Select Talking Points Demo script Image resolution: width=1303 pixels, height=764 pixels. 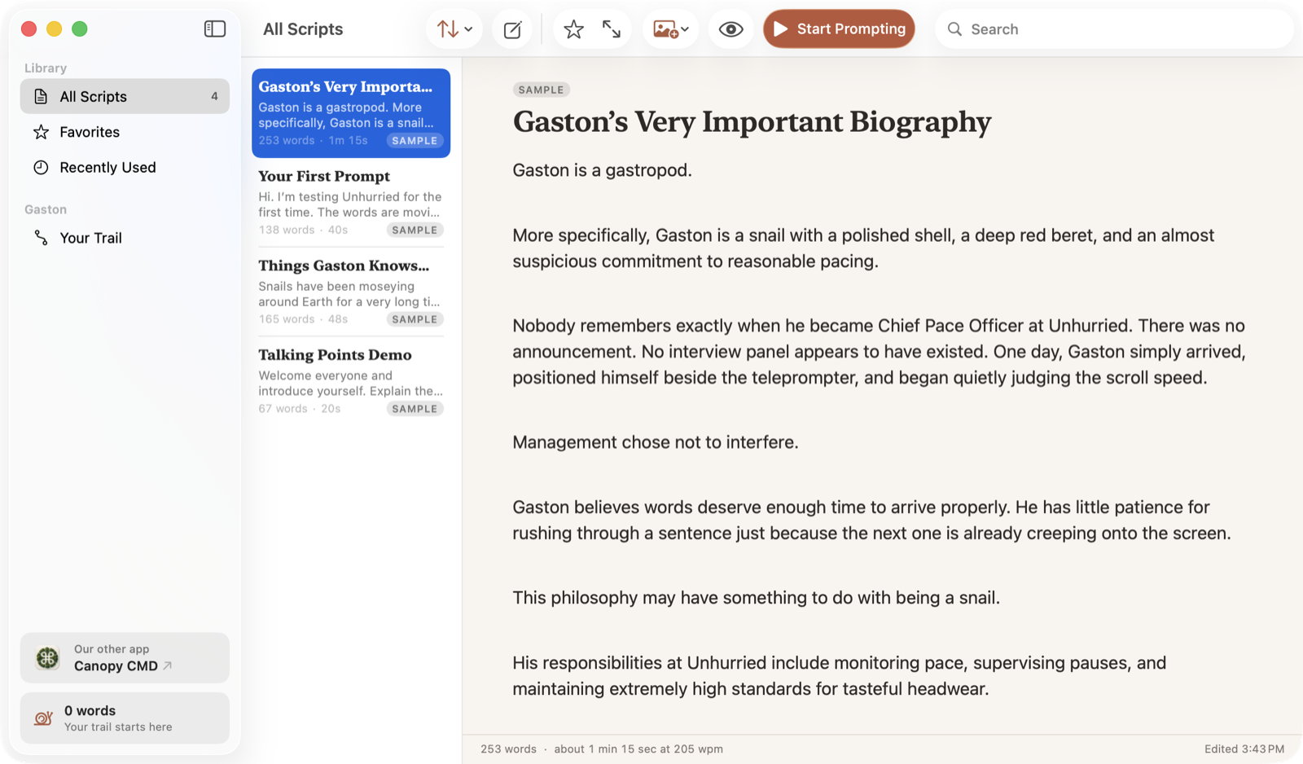(x=351, y=380)
